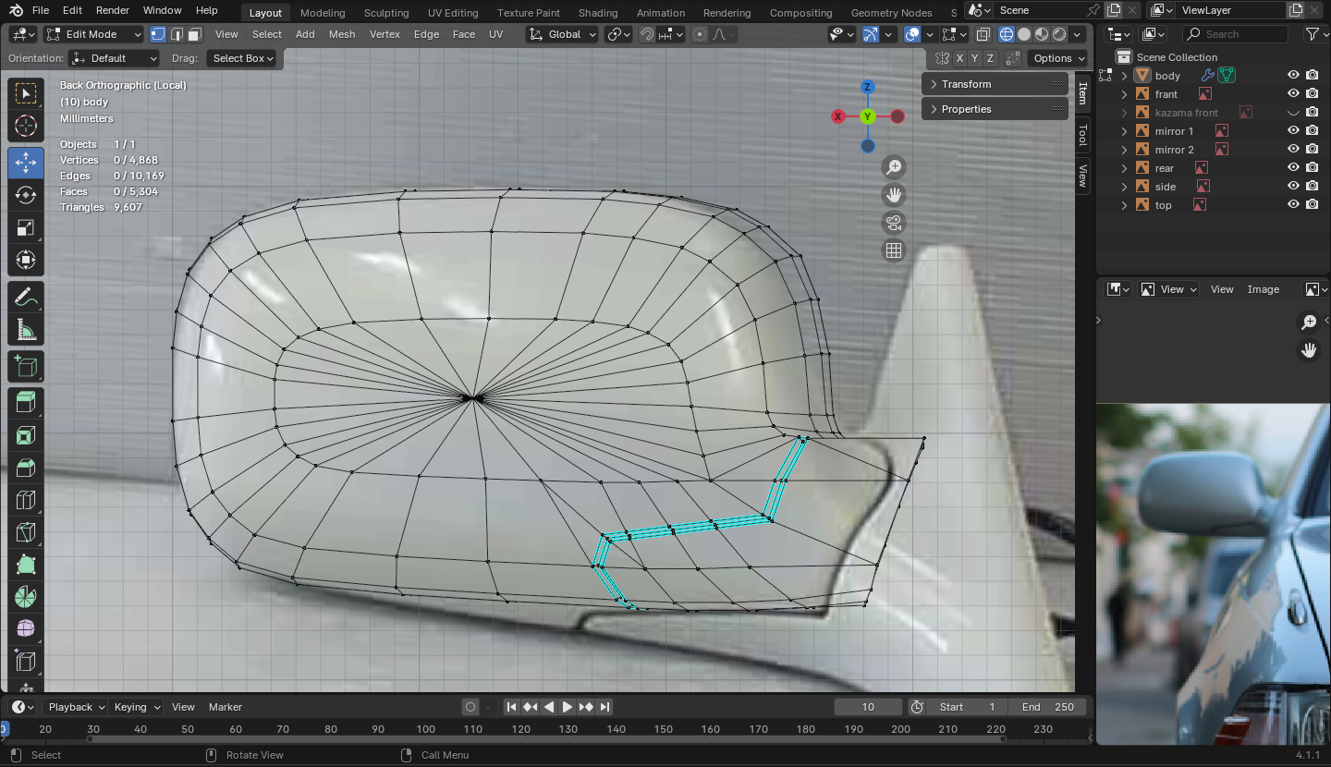Select the Measure tool
Image resolution: width=1331 pixels, height=767 pixels.
tap(26, 330)
